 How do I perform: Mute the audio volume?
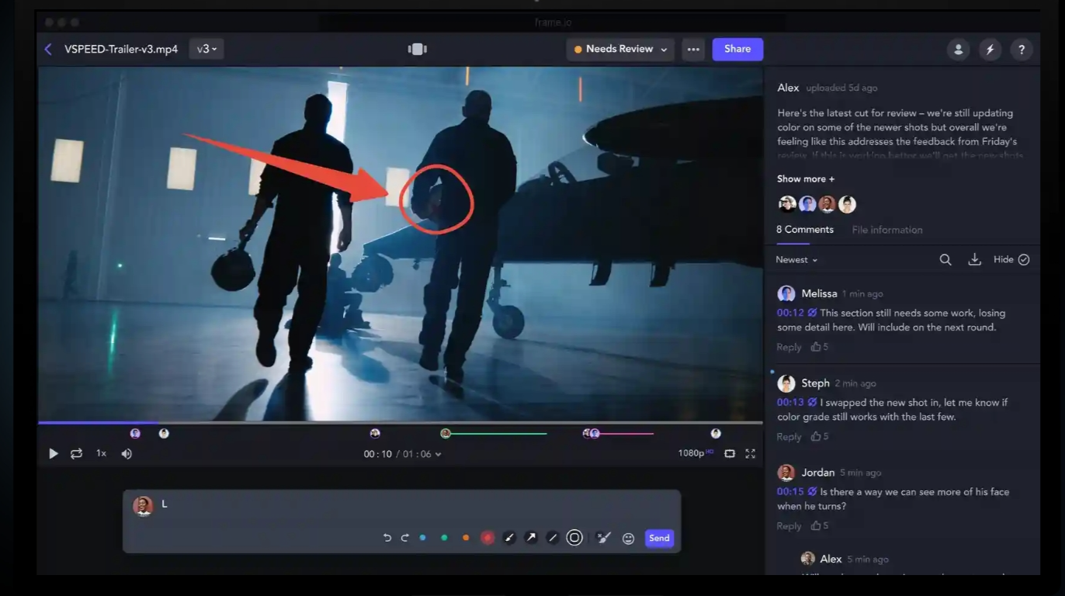click(127, 453)
